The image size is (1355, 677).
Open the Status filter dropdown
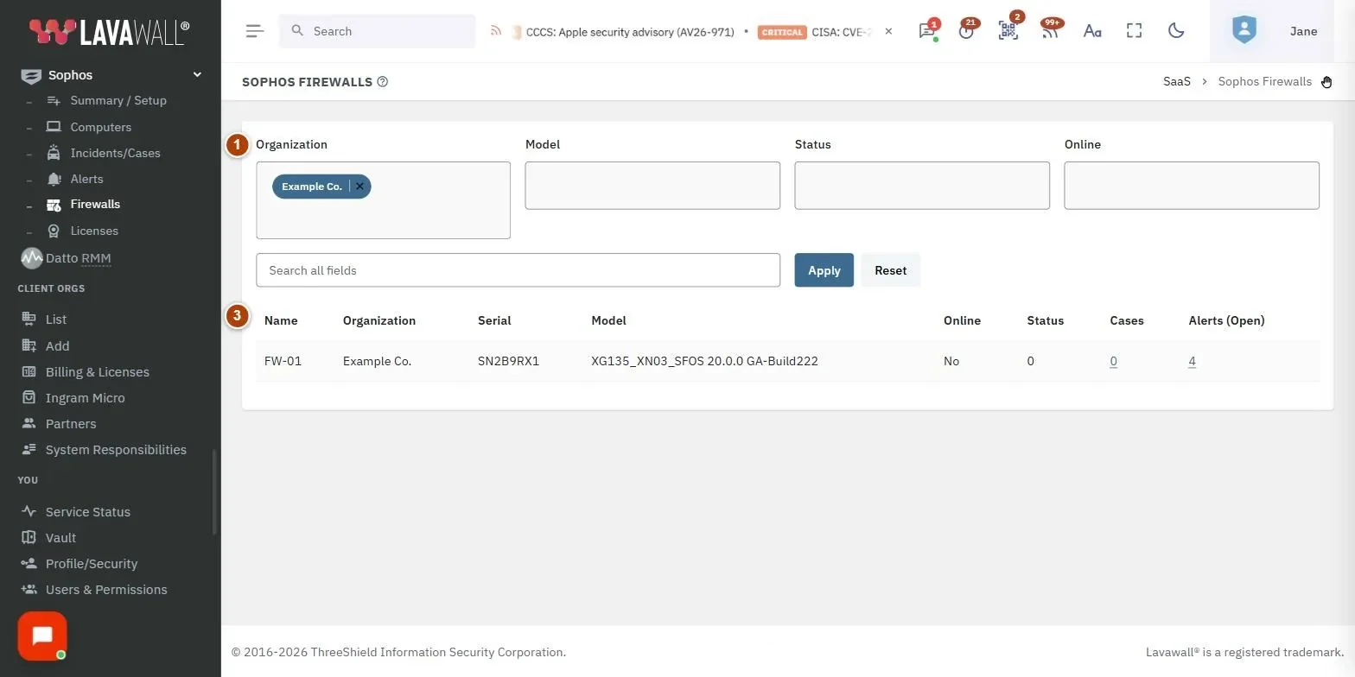[x=922, y=185]
